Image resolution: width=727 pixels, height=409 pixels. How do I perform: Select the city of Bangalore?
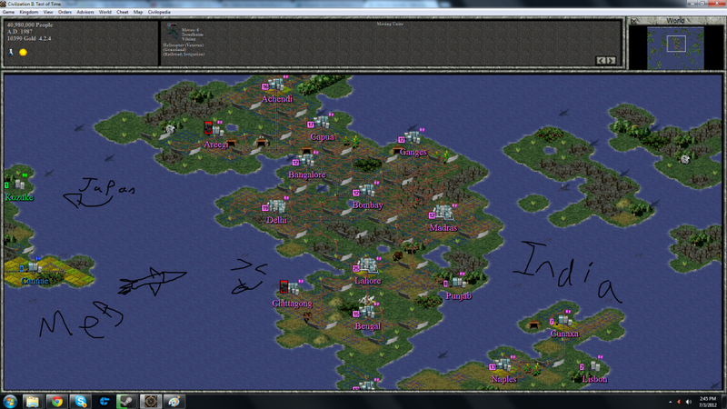305,161
